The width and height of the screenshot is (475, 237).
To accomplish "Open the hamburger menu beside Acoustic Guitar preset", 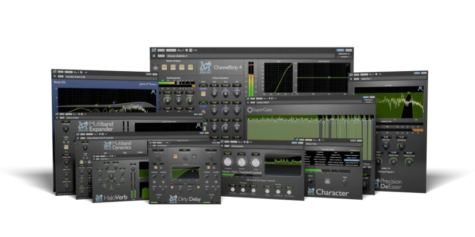I will (x=55, y=77).
